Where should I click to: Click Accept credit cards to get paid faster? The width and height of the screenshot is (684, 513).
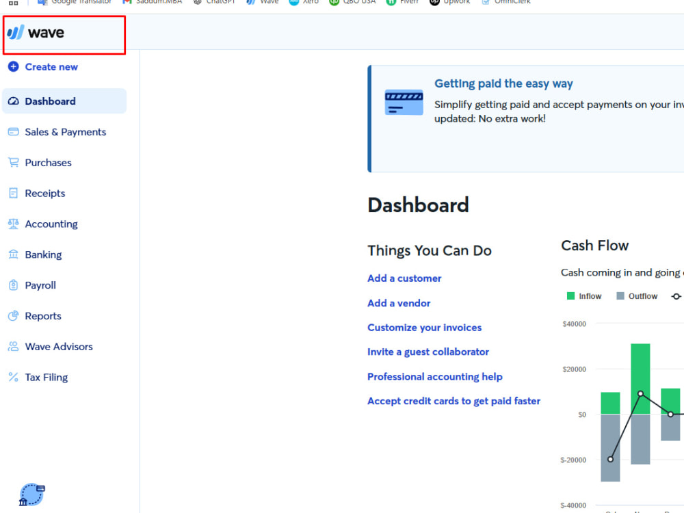453,401
